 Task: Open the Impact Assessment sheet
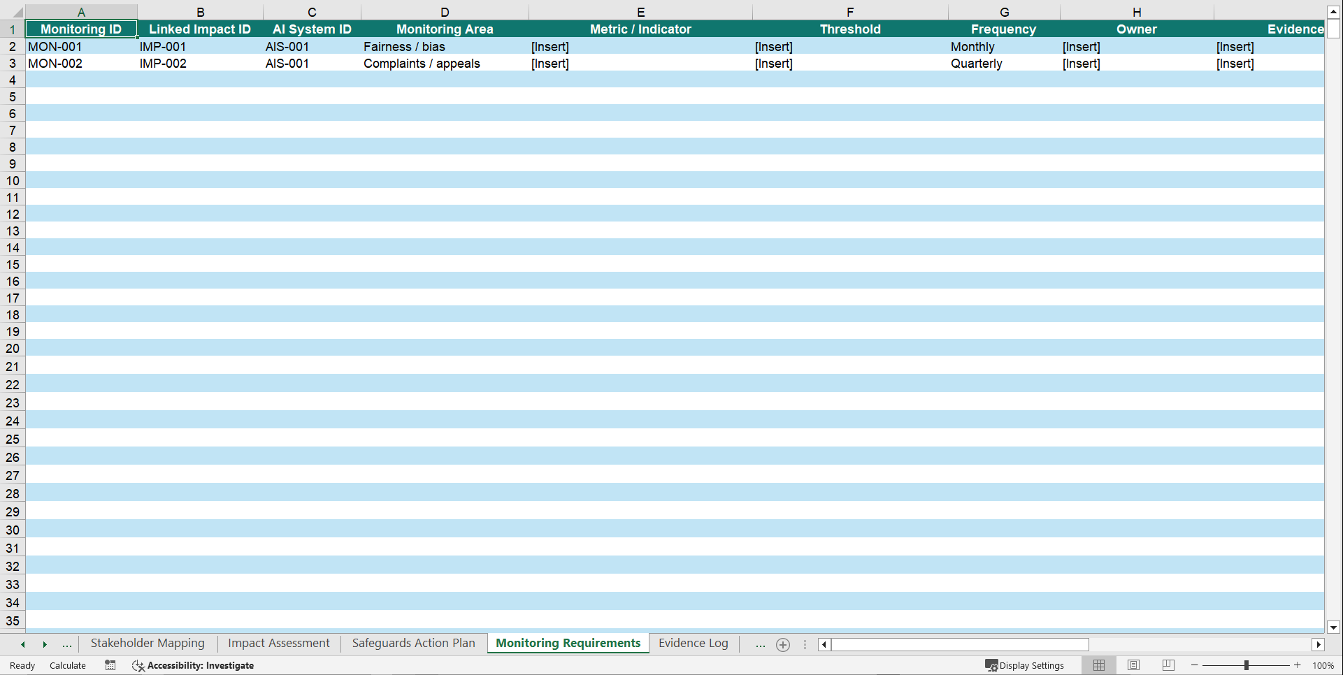[278, 643]
